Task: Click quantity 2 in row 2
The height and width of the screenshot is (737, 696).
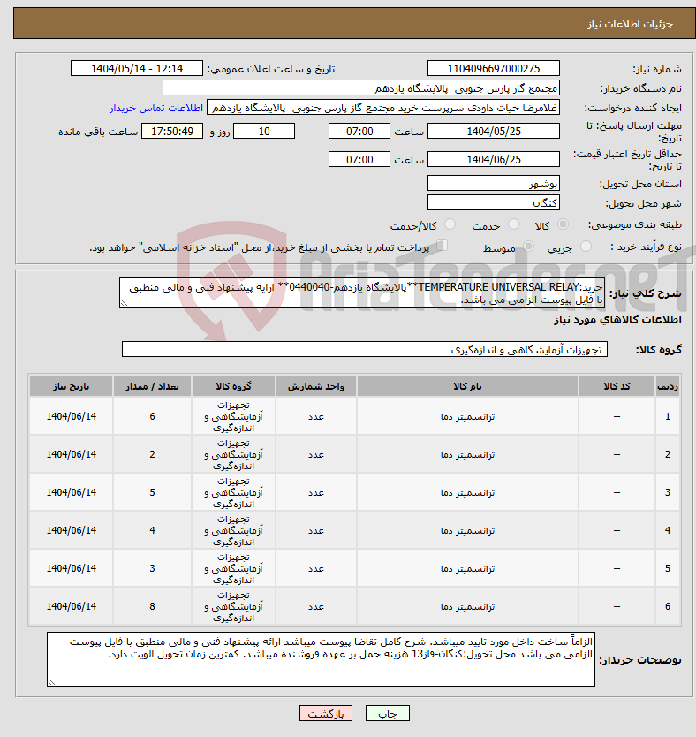Action: [x=152, y=454]
